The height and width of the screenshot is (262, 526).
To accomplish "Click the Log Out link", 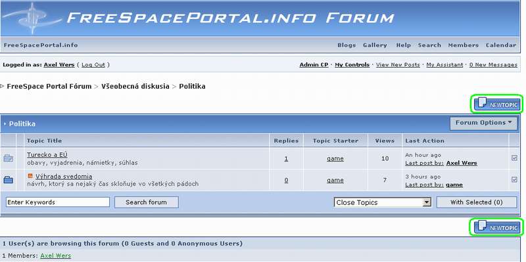I will [93, 65].
